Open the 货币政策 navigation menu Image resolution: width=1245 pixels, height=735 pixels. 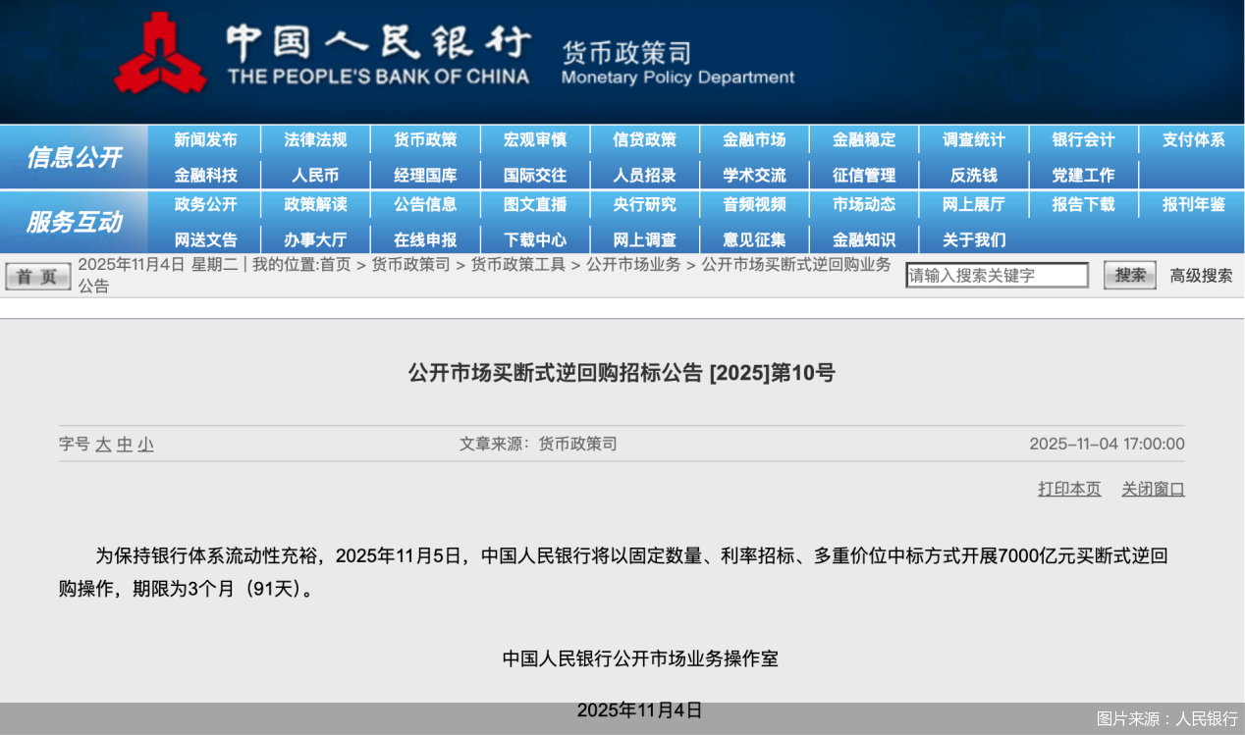(425, 139)
